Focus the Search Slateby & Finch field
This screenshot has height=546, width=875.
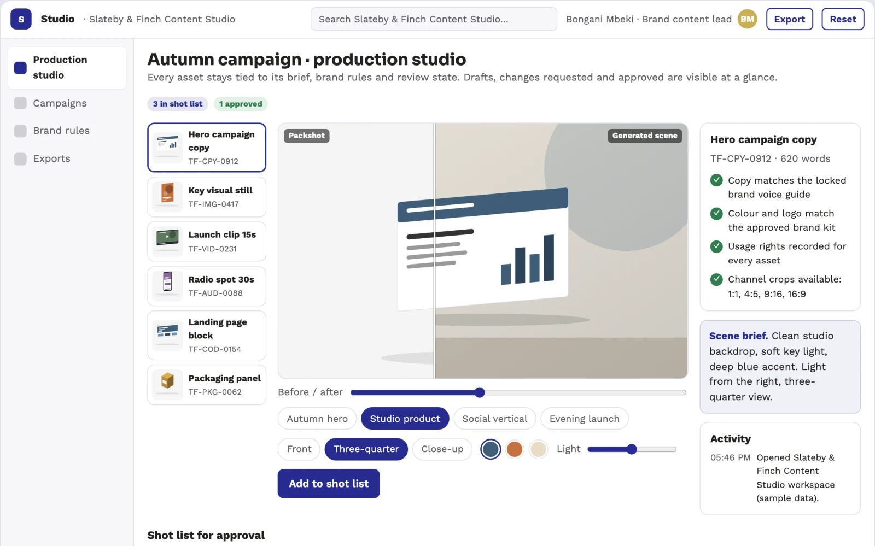(x=434, y=19)
